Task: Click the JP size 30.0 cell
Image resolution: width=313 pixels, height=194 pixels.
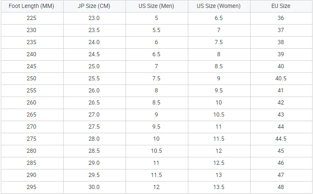Action: coord(94,187)
